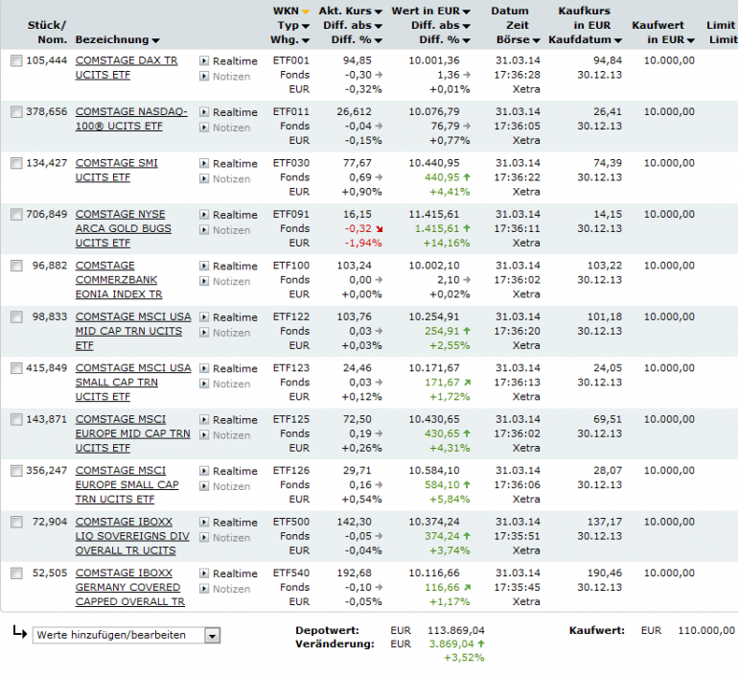Sort by WKN column header

click(x=290, y=11)
